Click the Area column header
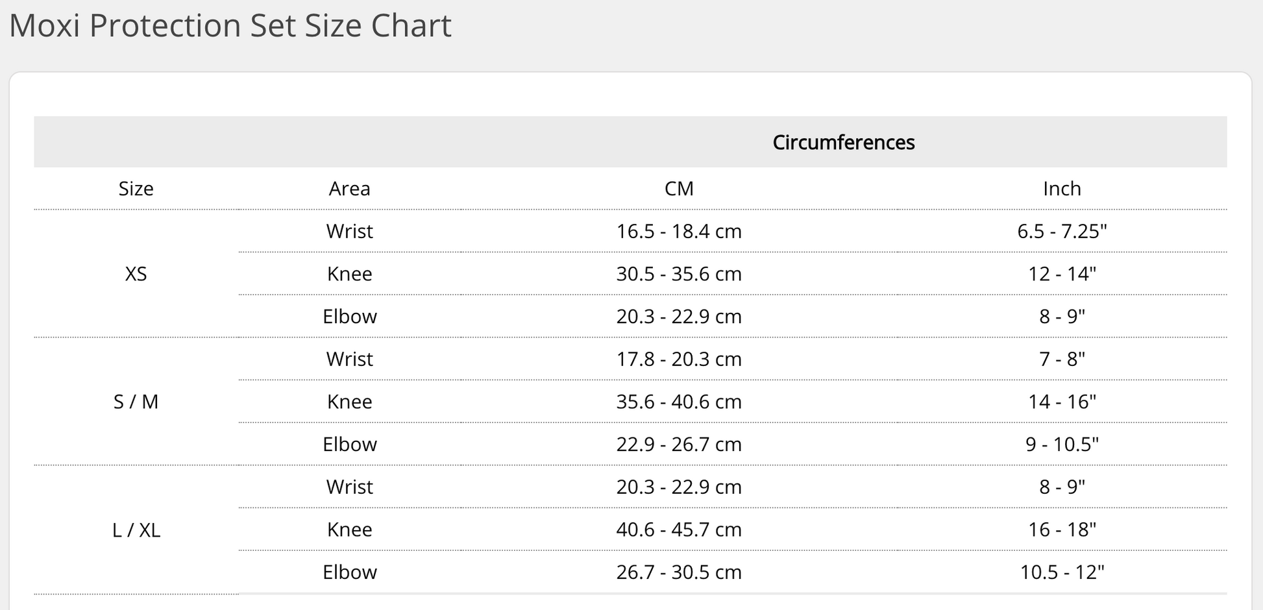1263x610 pixels. click(349, 189)
